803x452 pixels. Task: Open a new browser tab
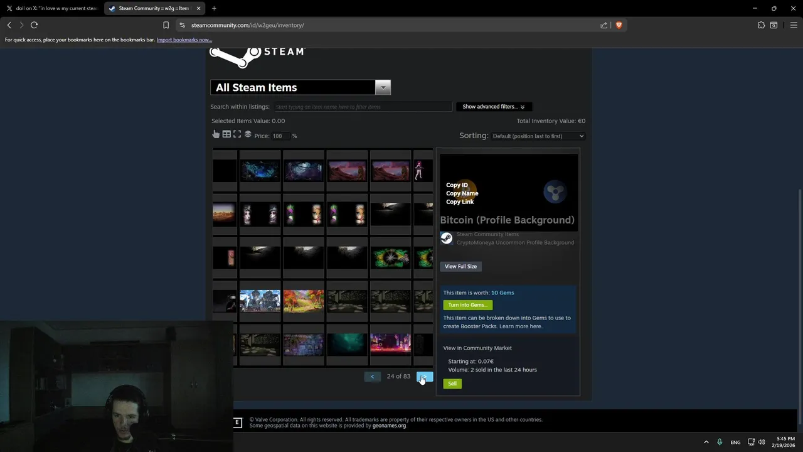[x=214, y=8]
